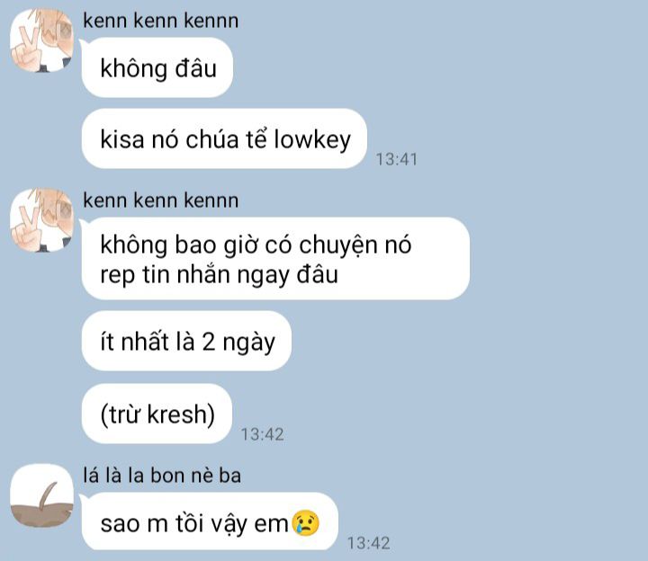The width and height of the screenshot is (648, 561).
Task: Select the 'kisa nó chúa tể lowkey' bubble
Action: [224, 138]
